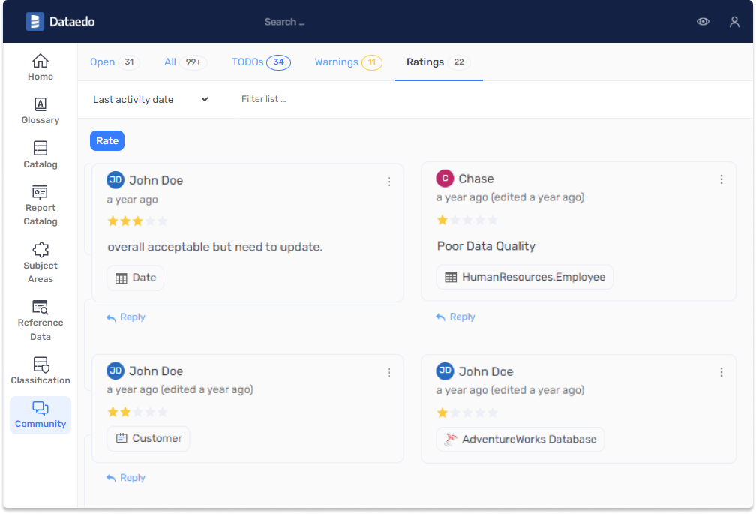Open the AdventureWorks Database chip
The width and height of the screenshot is (756, 514).
click(520, 440)
